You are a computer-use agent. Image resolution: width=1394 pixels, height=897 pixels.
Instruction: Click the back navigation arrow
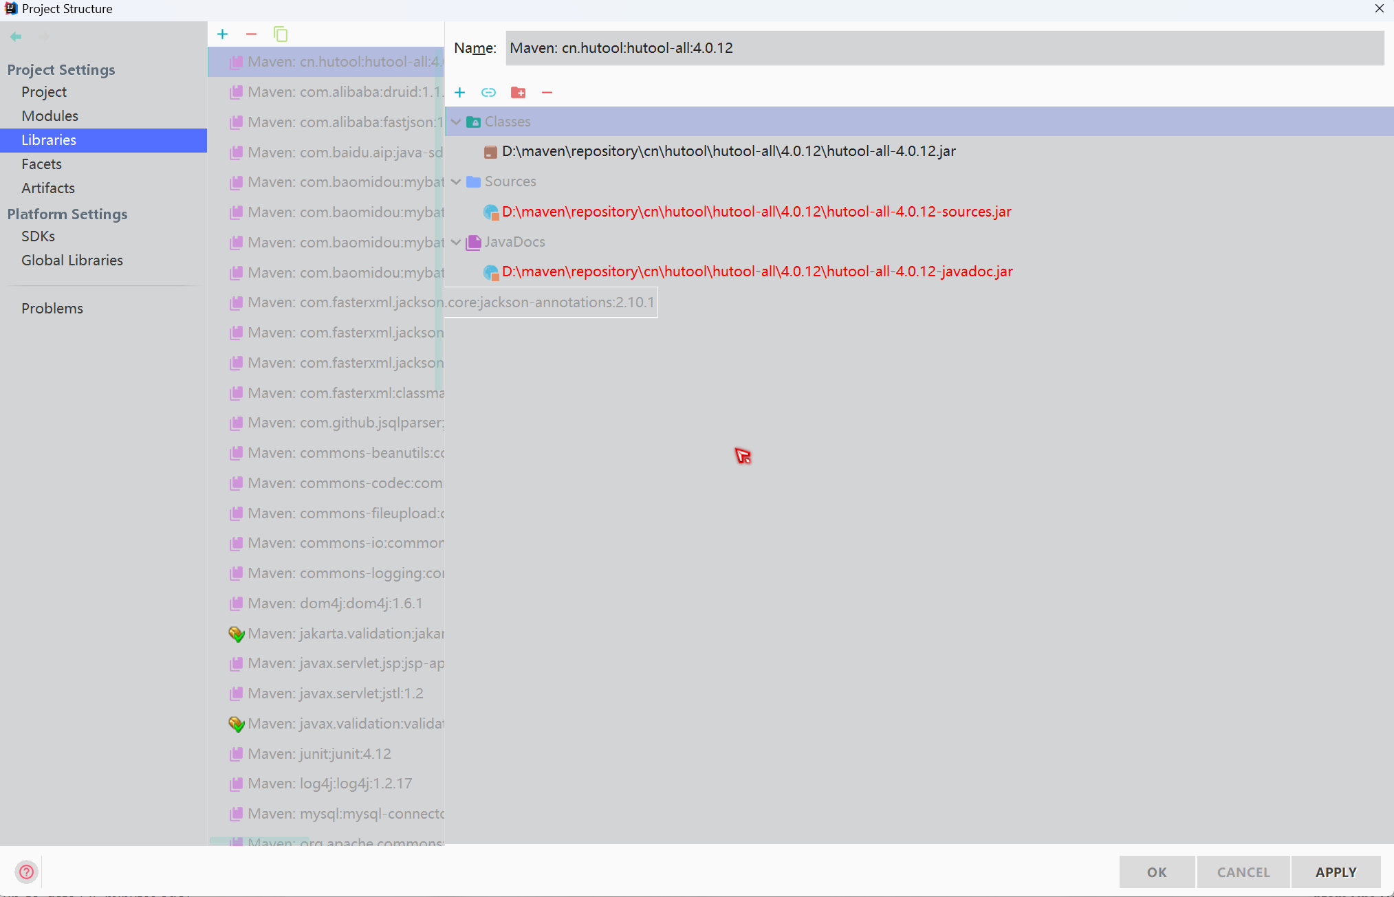click(16, 36)
